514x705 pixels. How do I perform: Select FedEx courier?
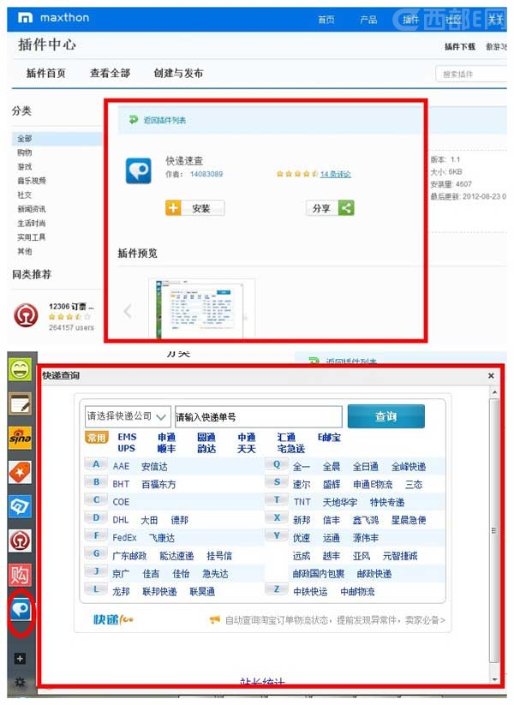[x=124, y=538]
